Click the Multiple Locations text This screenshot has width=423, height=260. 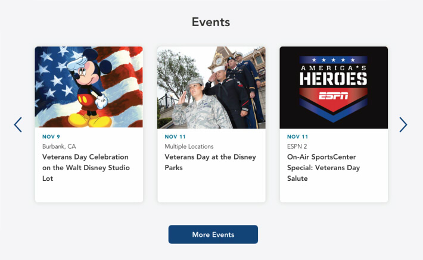click(189, 146)
